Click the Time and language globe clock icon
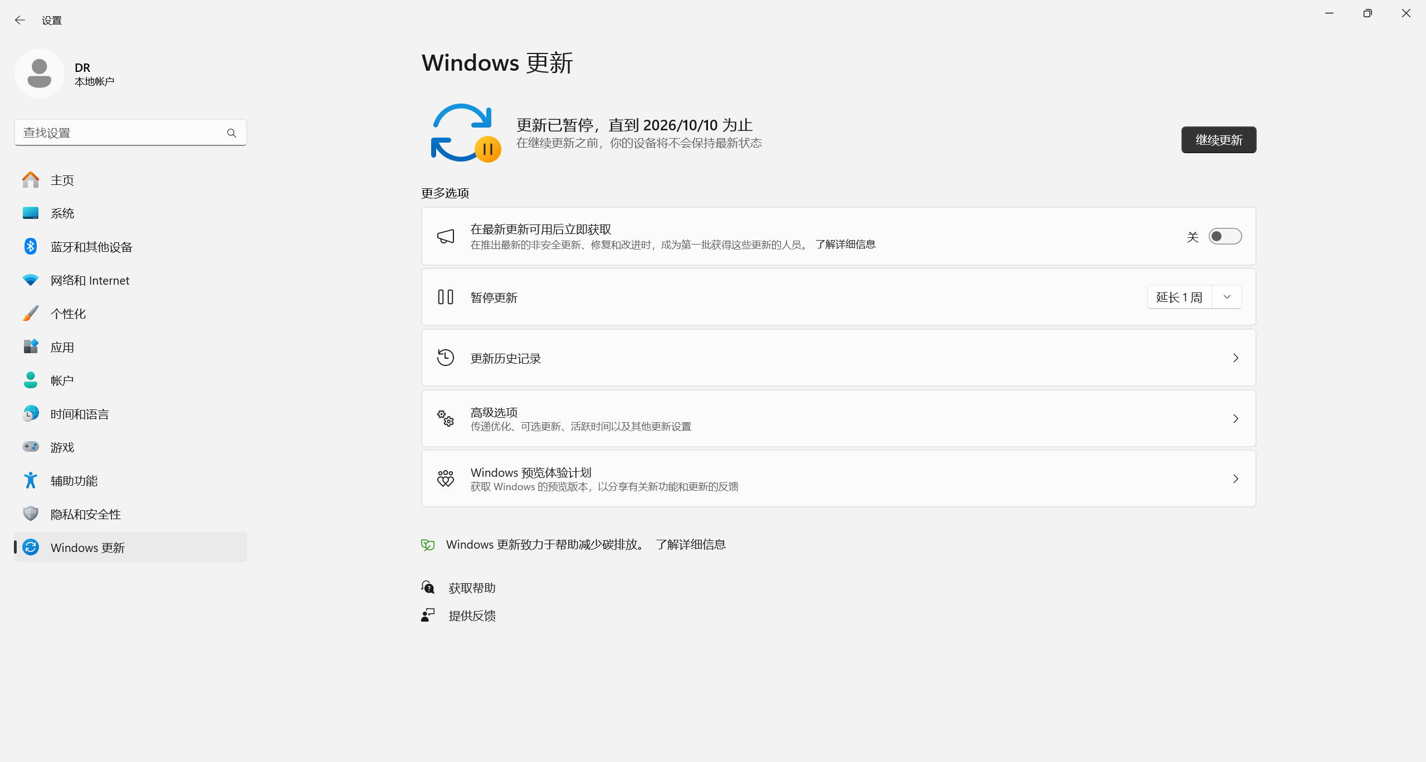 pos(31,413)
